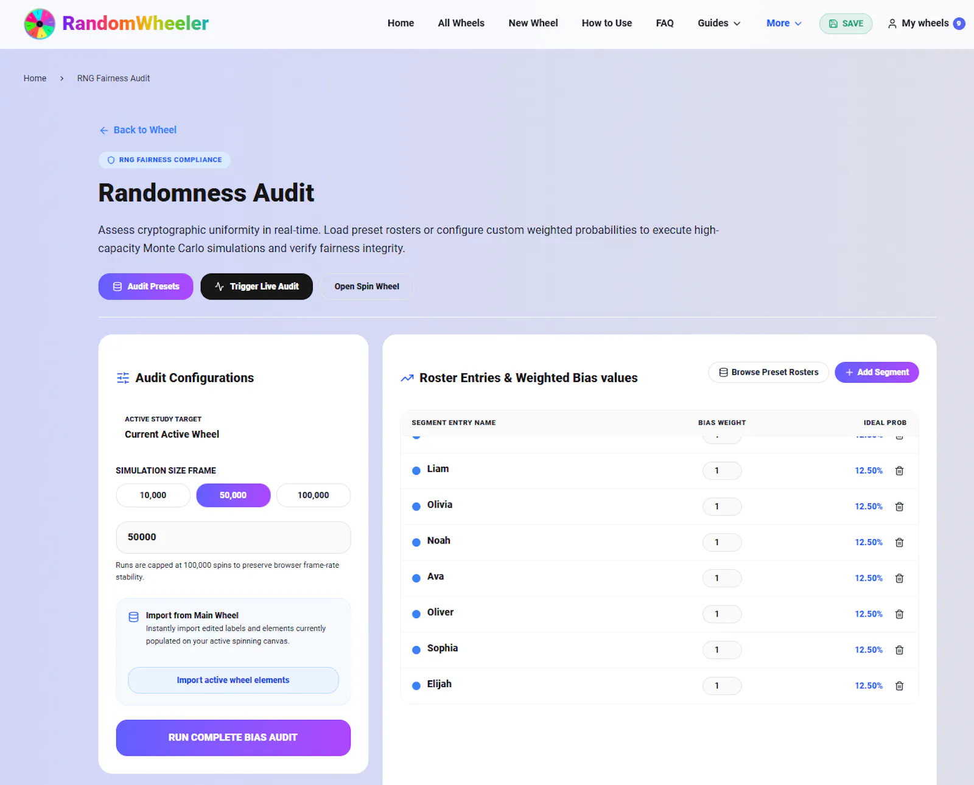This screenshot has height=785, width=974.
Task: Edit Oliver's bias weight field
Action: (x=722, y=614)
